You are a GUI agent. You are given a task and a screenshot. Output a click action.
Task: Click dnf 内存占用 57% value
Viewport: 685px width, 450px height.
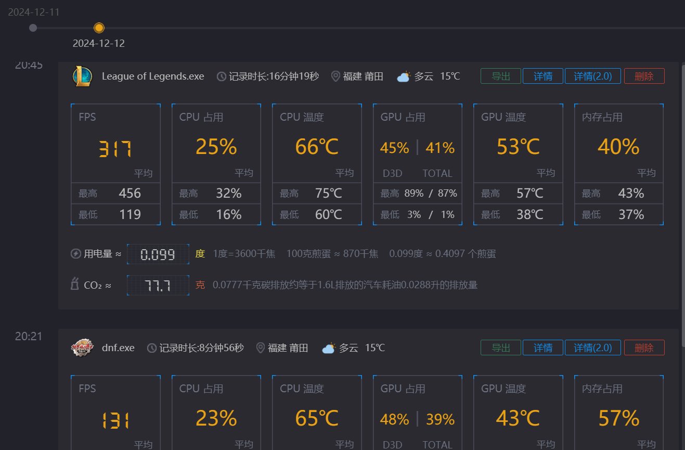(x=618, y=419)
